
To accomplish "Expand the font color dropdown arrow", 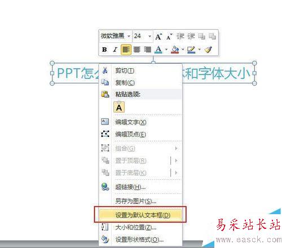I will pyautogui.click(x=166, y=50).
